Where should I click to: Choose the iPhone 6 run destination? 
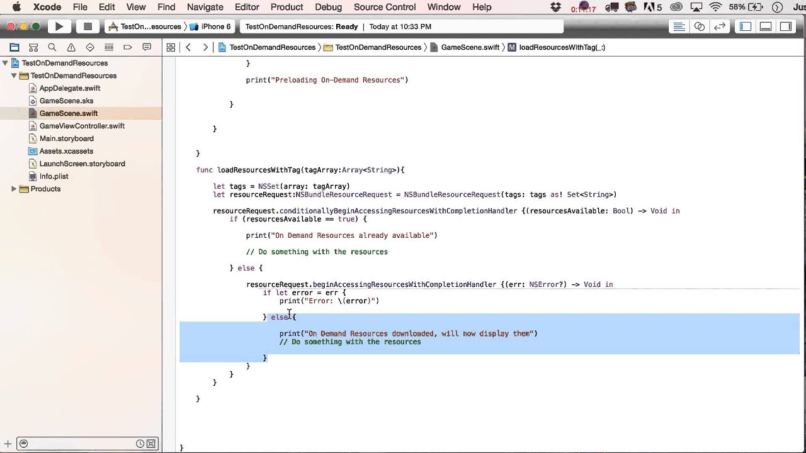tap(210, 26)
